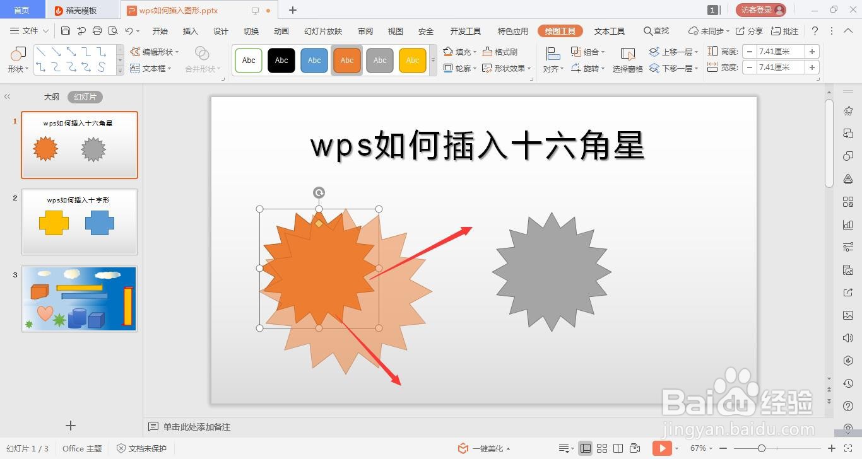Viewport: 862px width, 459px height.
Task: Start slideshow with the orange play button
Action: [x=661, y=448]
